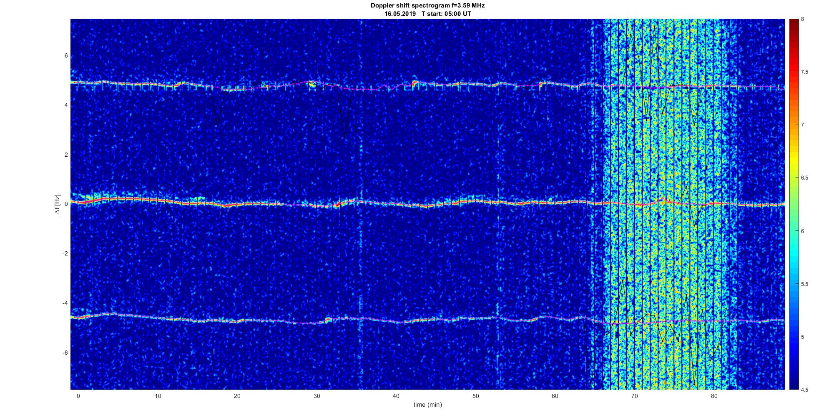Click y-axis tick label '-2'
The width and height of the screenshot is (834, 418).
(x=65, y=254)
